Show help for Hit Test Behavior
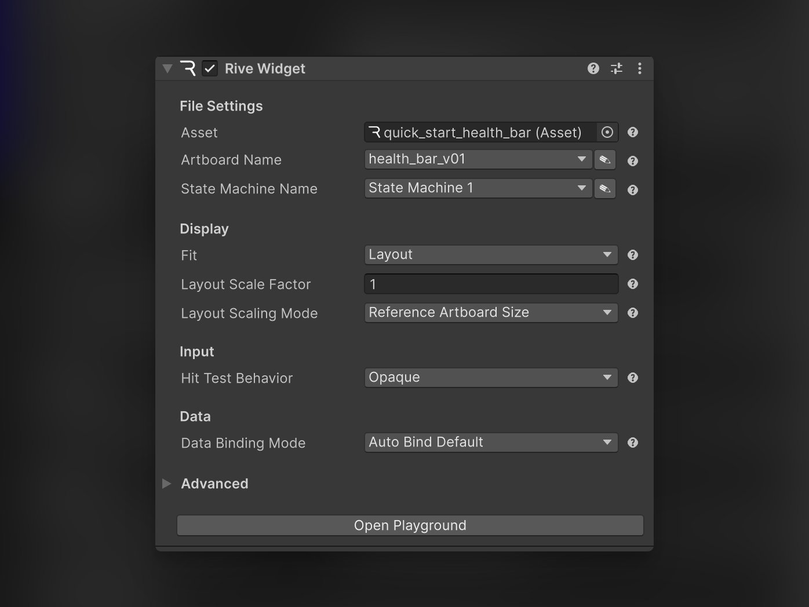809x607 pixels. click(x=633, y=378)
